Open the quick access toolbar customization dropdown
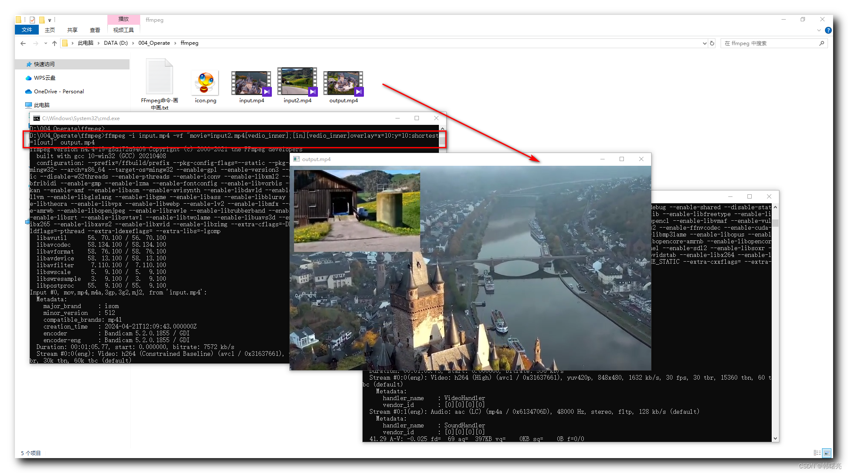The width and height of the screenshot is (848, 473). pyautogui.click(x=49, y=20)
